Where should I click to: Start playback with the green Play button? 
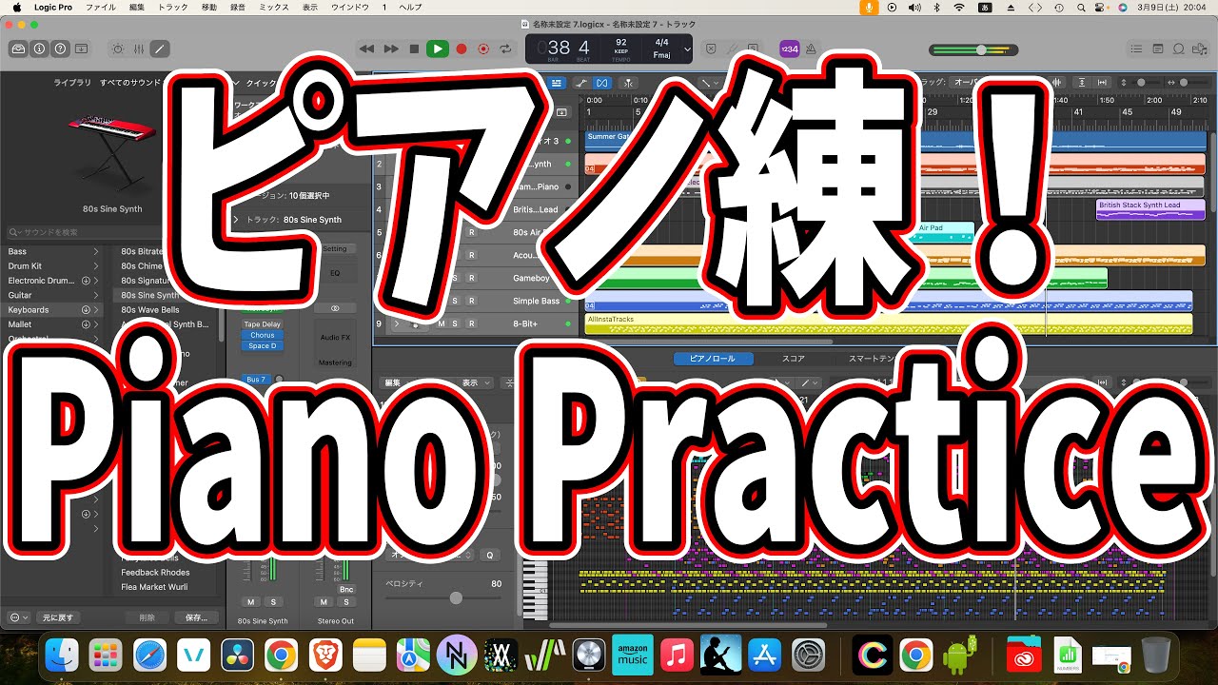click(x=437, y=49)
